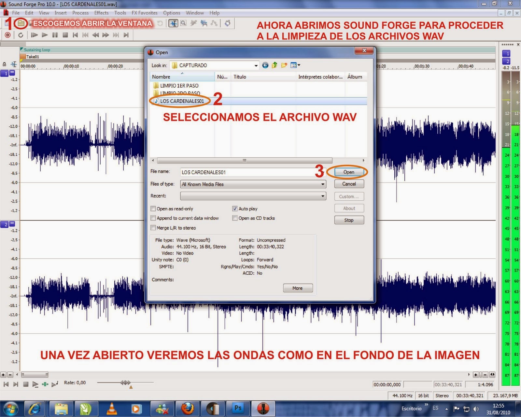Sort by the Nombre column header

pos(182,77)
